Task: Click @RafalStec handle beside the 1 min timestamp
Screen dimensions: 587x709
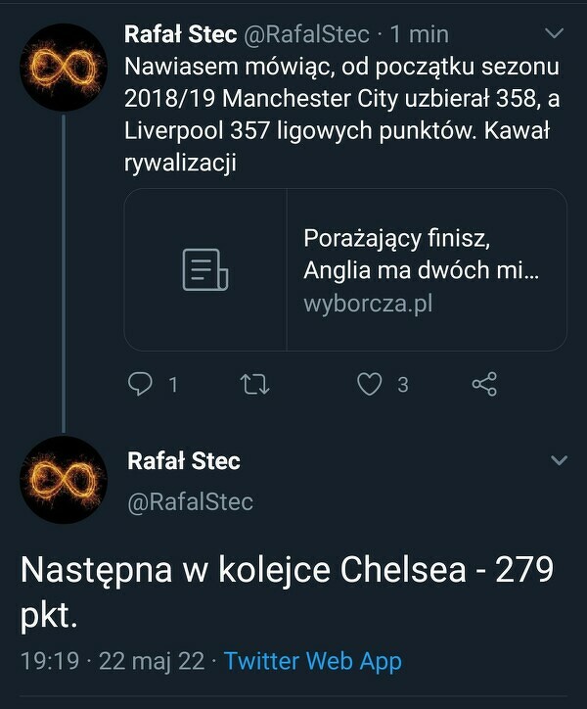Action: (305, 35)
